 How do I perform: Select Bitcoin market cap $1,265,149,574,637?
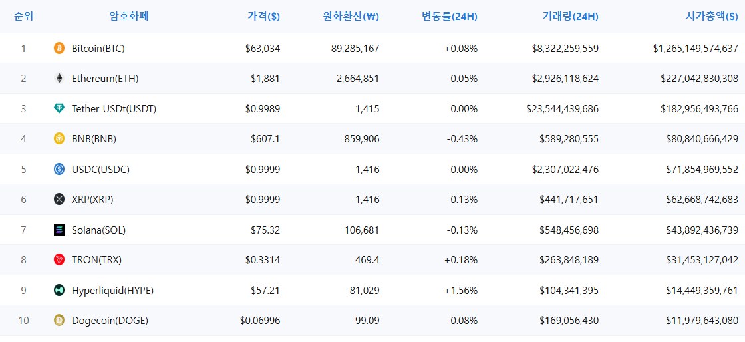tap(696, 49)
